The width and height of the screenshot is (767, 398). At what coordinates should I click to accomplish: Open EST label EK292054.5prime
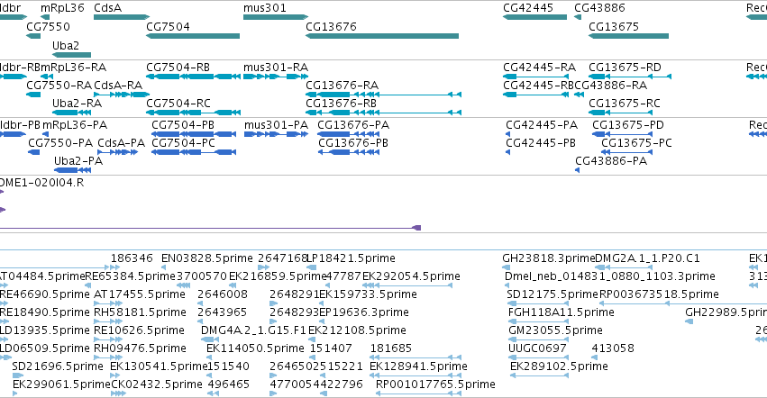[x=411, y=276]
